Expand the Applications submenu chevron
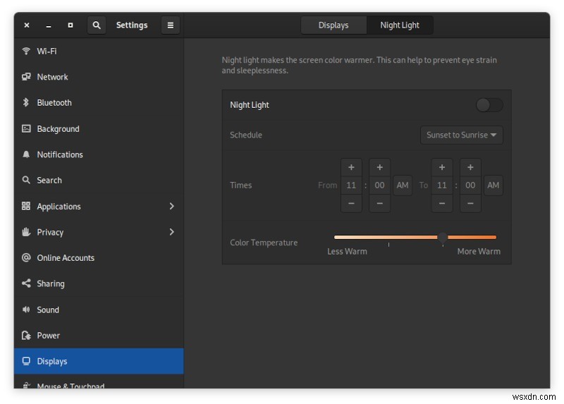Image resolution: width=564 pixels, height=404 pixels. (171, 207)
